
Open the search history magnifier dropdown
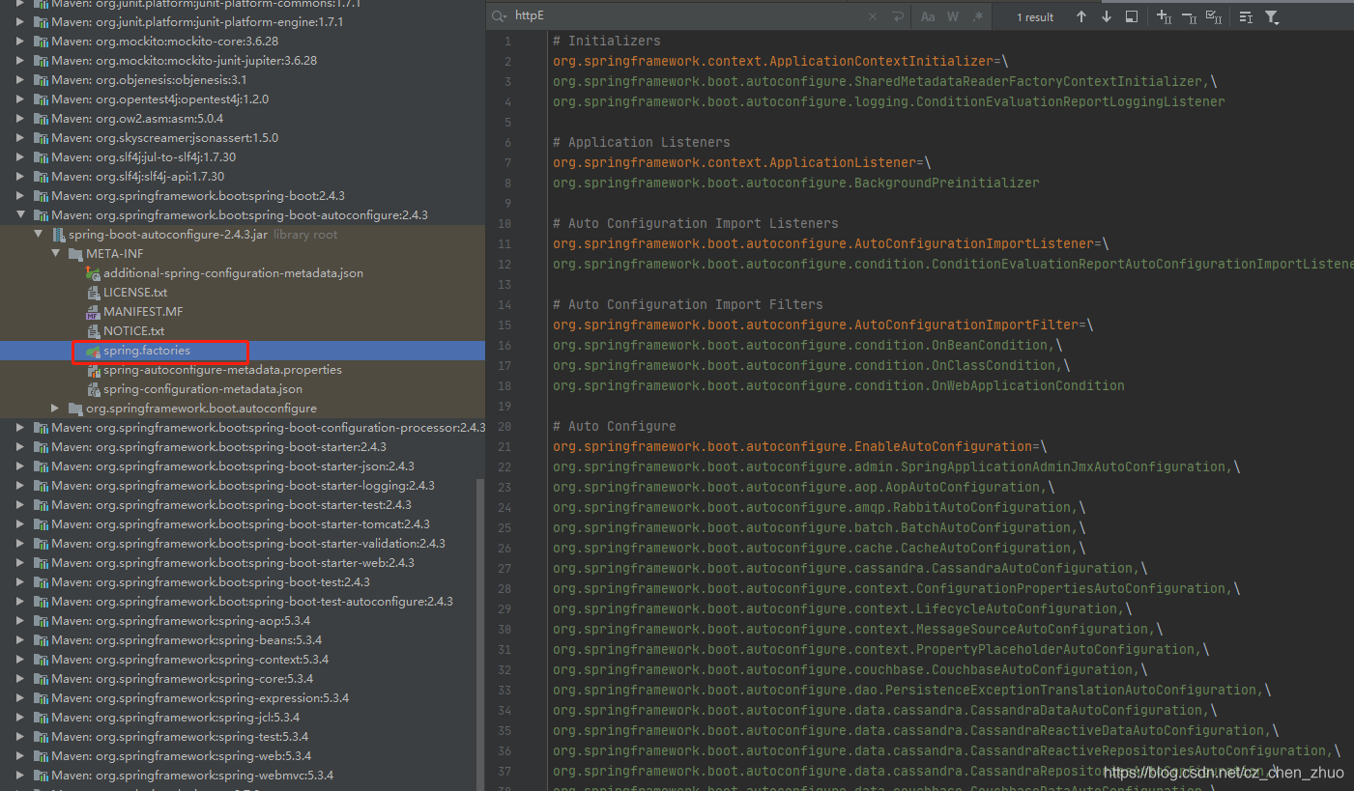(498, 16)
